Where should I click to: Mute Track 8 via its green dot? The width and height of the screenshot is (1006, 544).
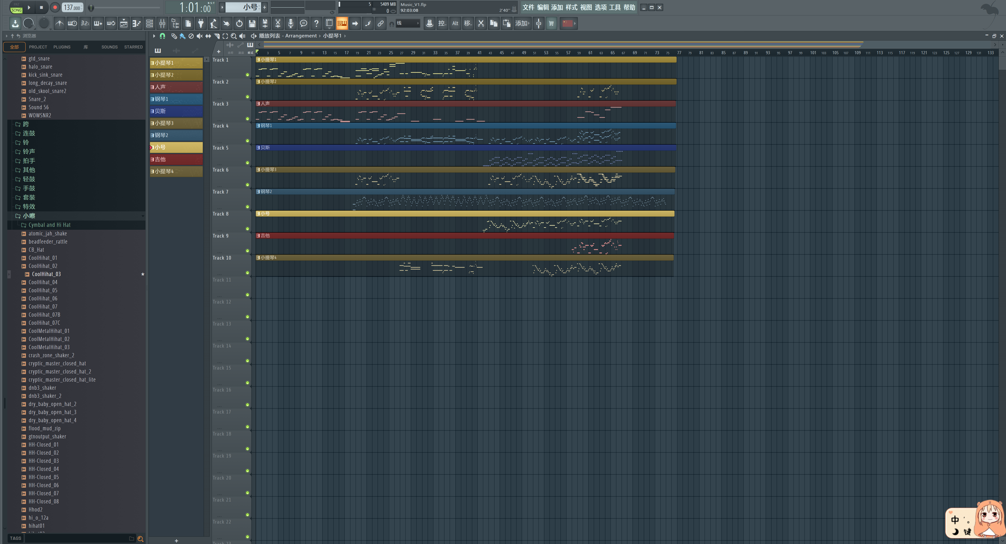(248, 229)
